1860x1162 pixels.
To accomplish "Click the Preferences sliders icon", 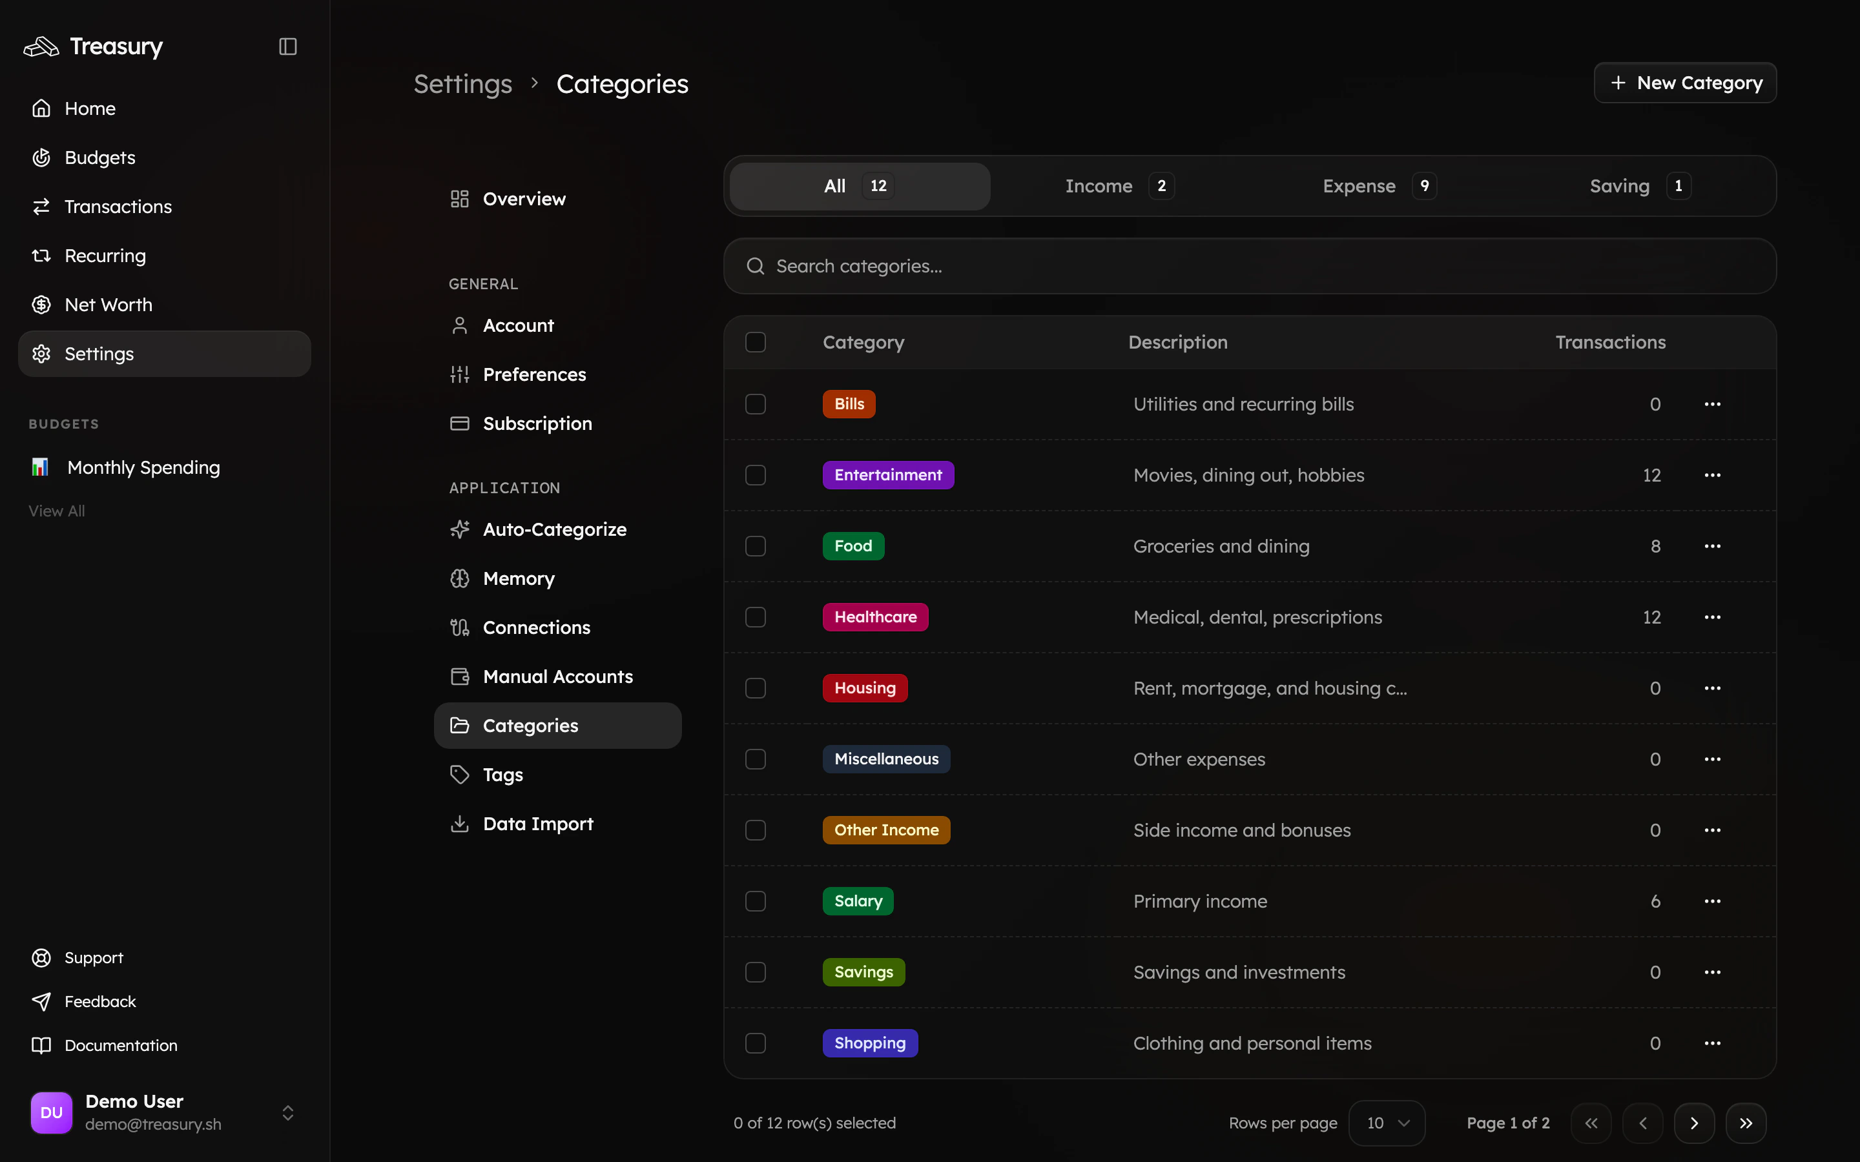I will pos(460,374).
